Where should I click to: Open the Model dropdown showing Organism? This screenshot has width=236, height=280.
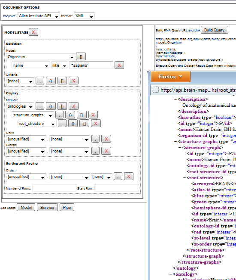[x=40, y=57]
